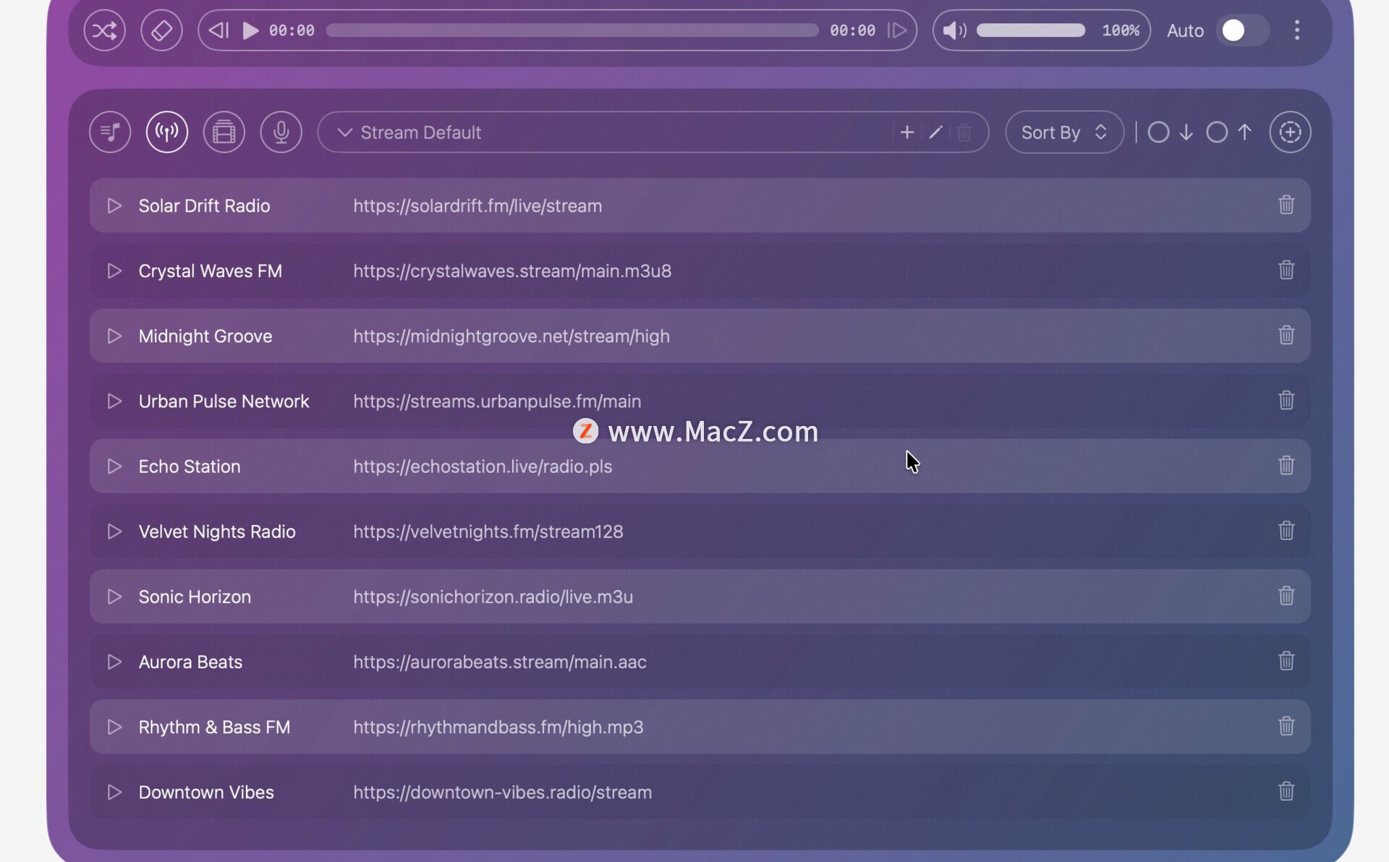
Task: Select descending sort radio button
Action: coord(1158,132)
